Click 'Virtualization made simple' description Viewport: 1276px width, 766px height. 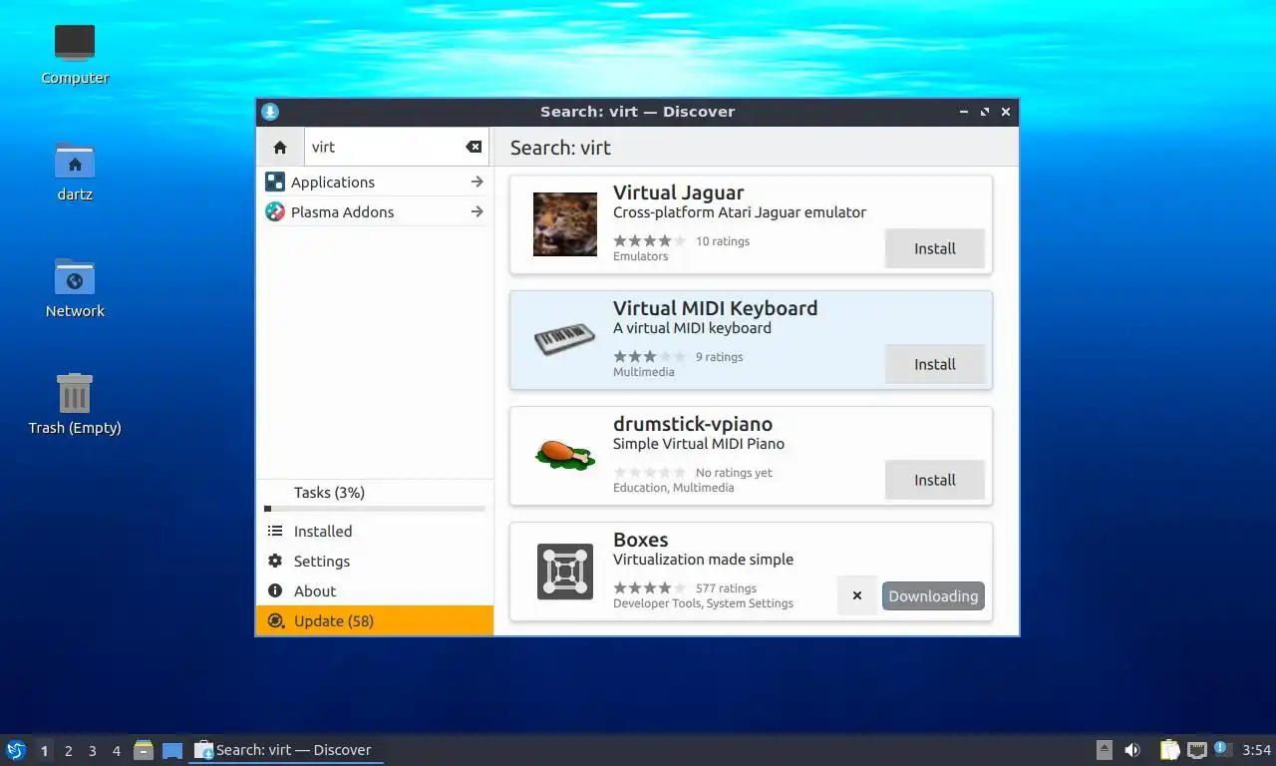coord(703,560)
